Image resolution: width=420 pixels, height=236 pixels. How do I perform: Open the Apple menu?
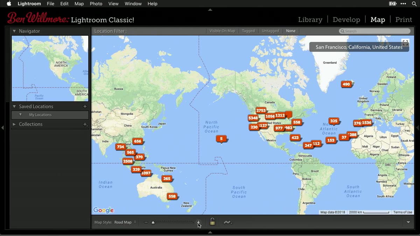tap(9, 3)
